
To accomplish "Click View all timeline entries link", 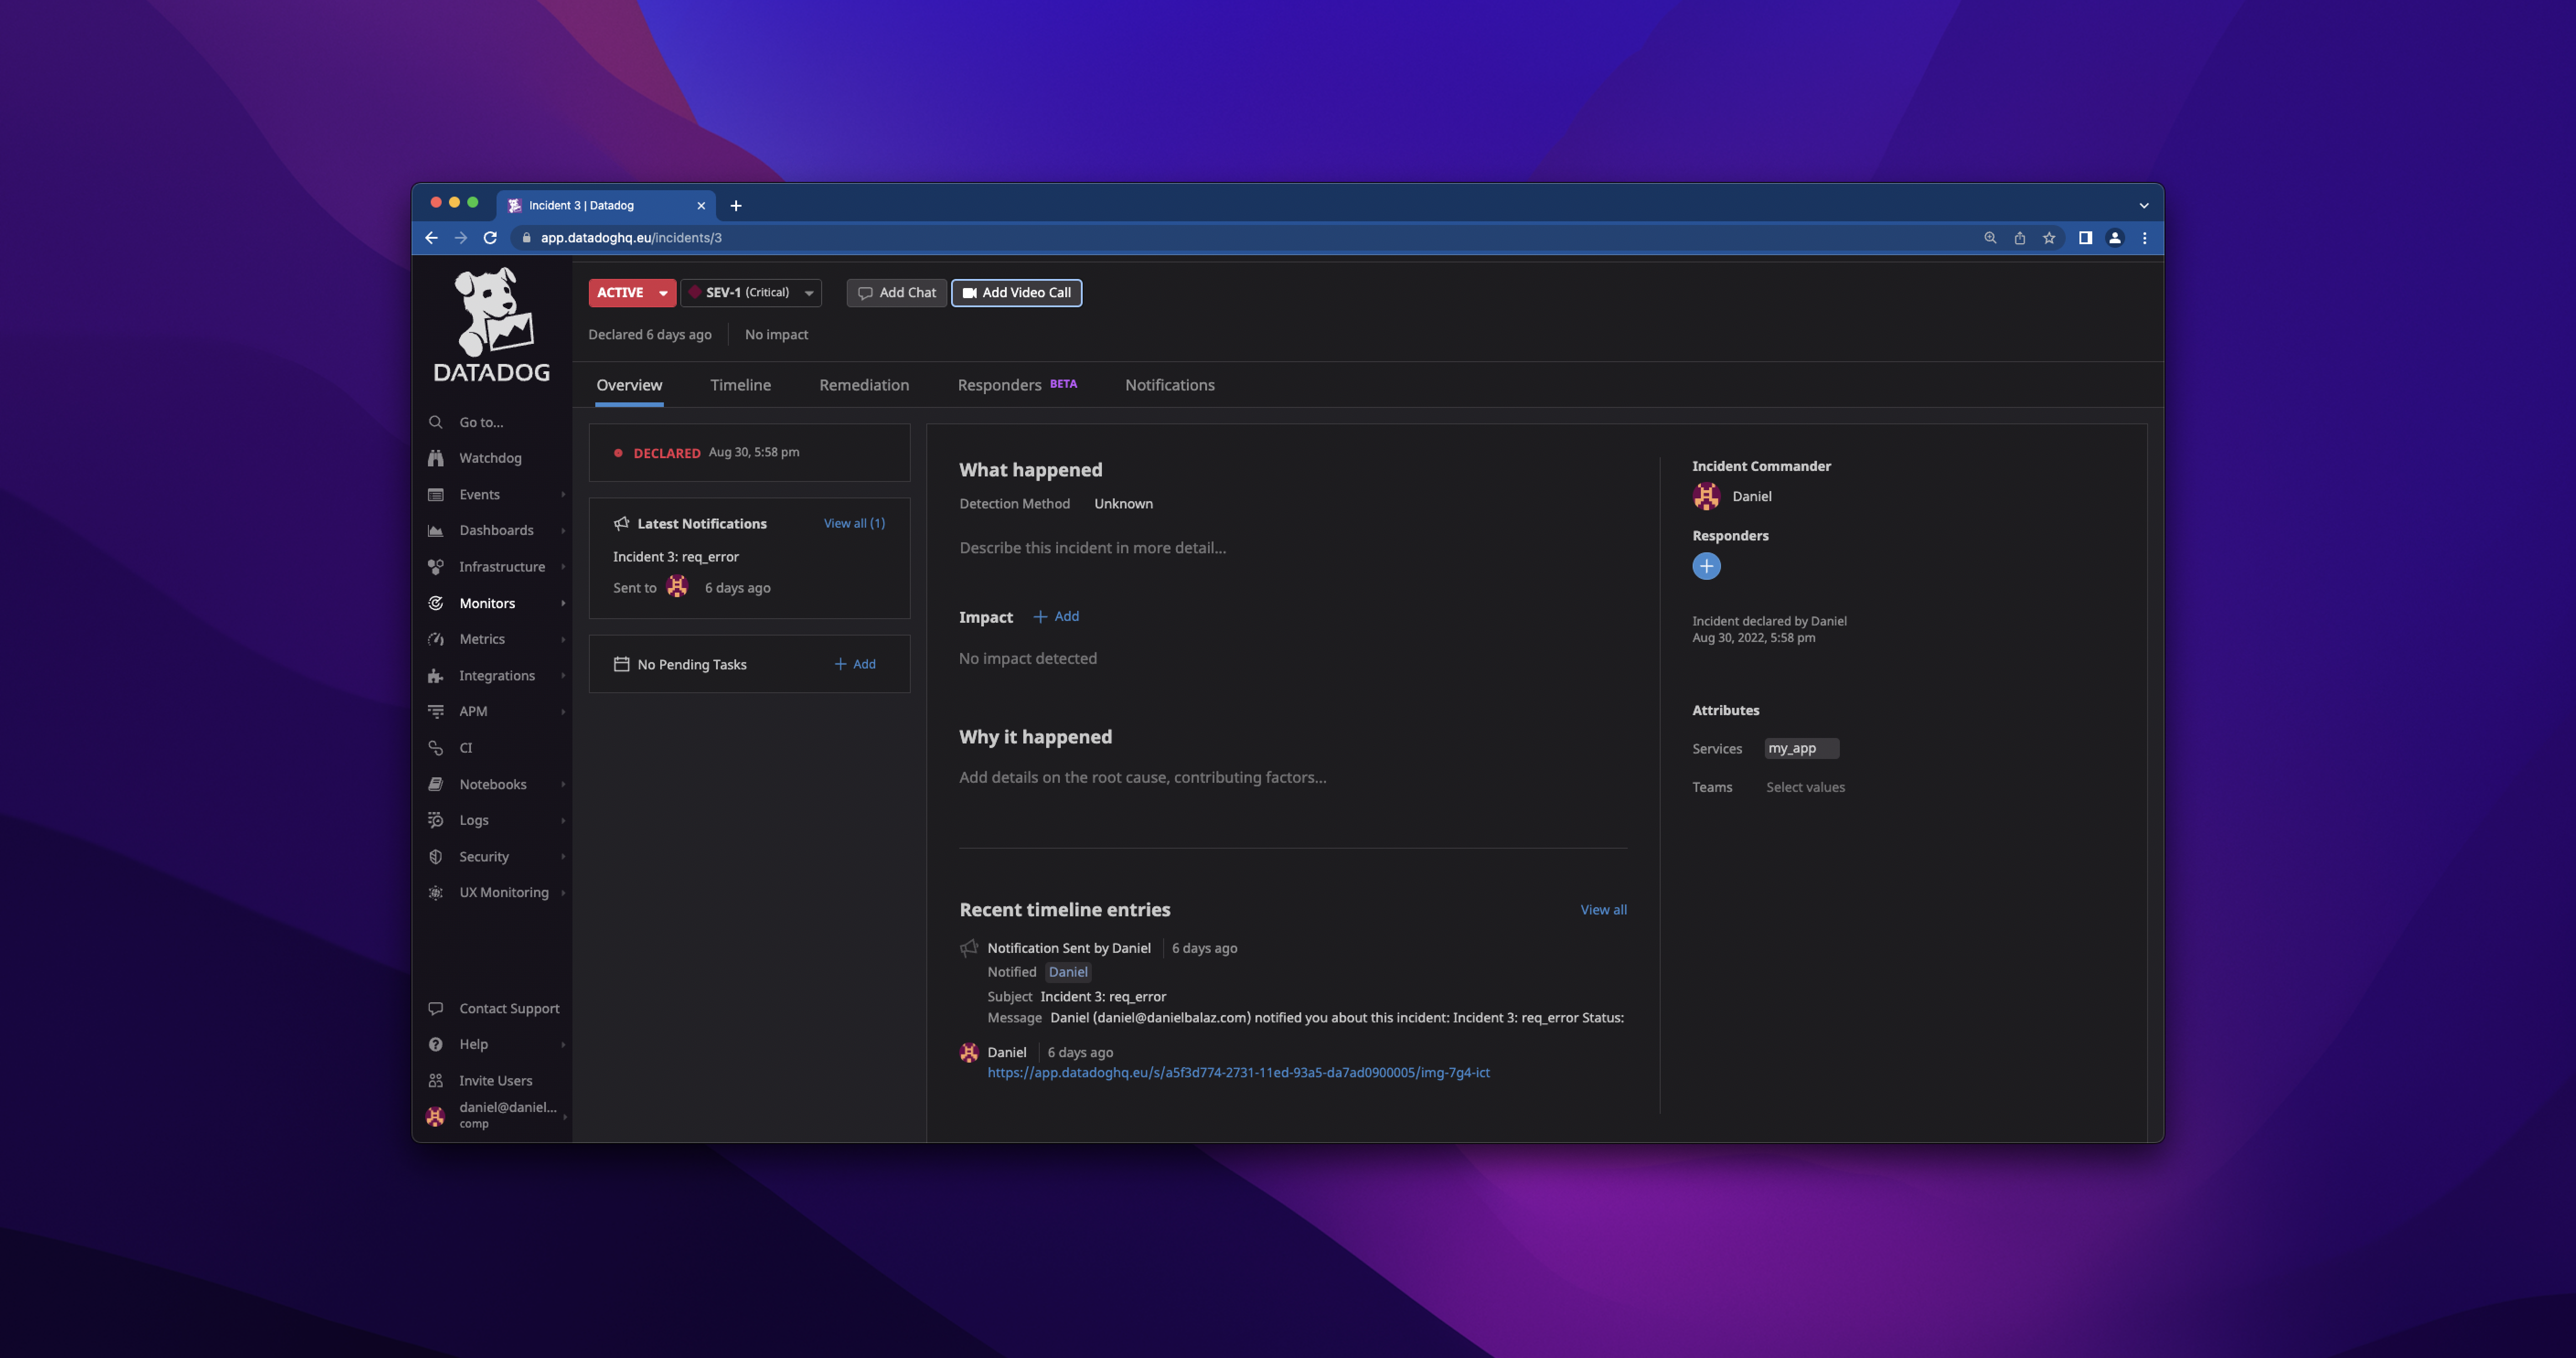I will point(1603,910).
